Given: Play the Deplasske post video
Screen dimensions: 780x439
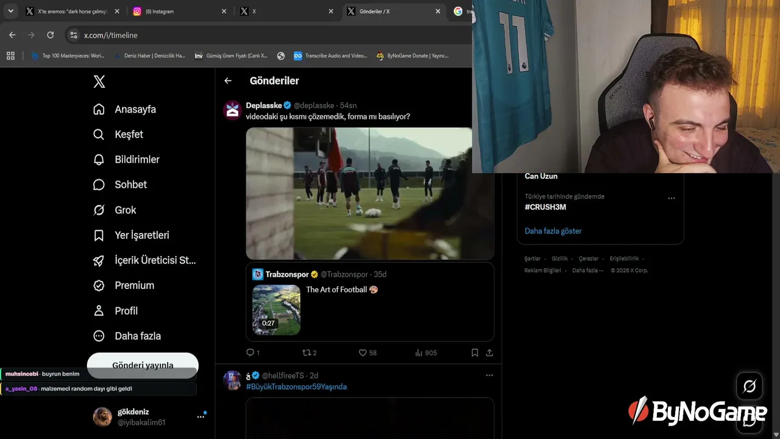Looking at the screenshot, I should coord(370,193).
